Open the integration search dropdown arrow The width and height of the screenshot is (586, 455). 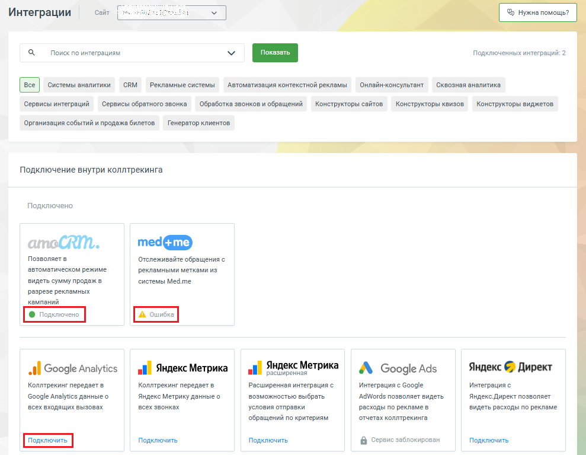pyautogui.click(x=232, y=53)
